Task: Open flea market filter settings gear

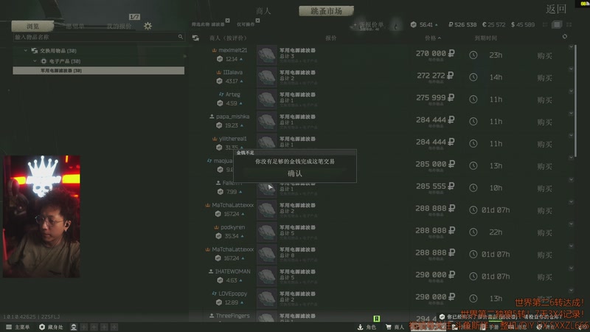Action: [x=148, y=26]
